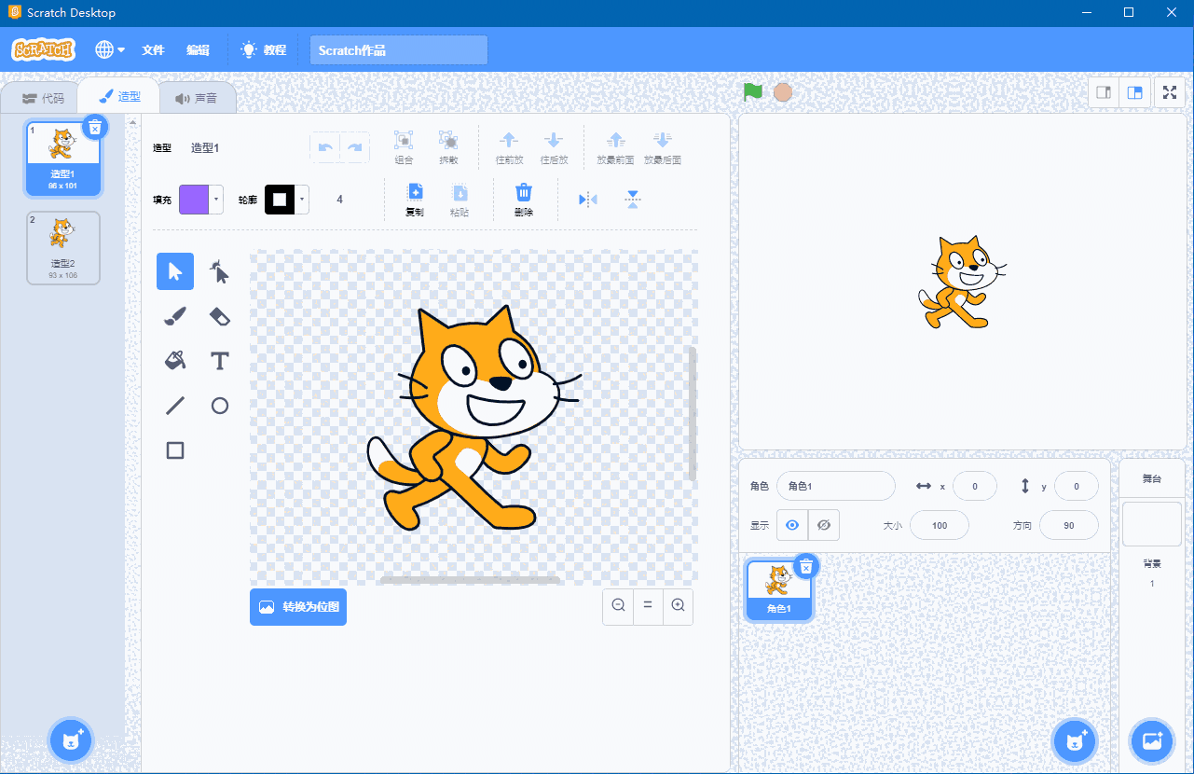Expand the fill color dropdown arrow

[x=217, y=200]
